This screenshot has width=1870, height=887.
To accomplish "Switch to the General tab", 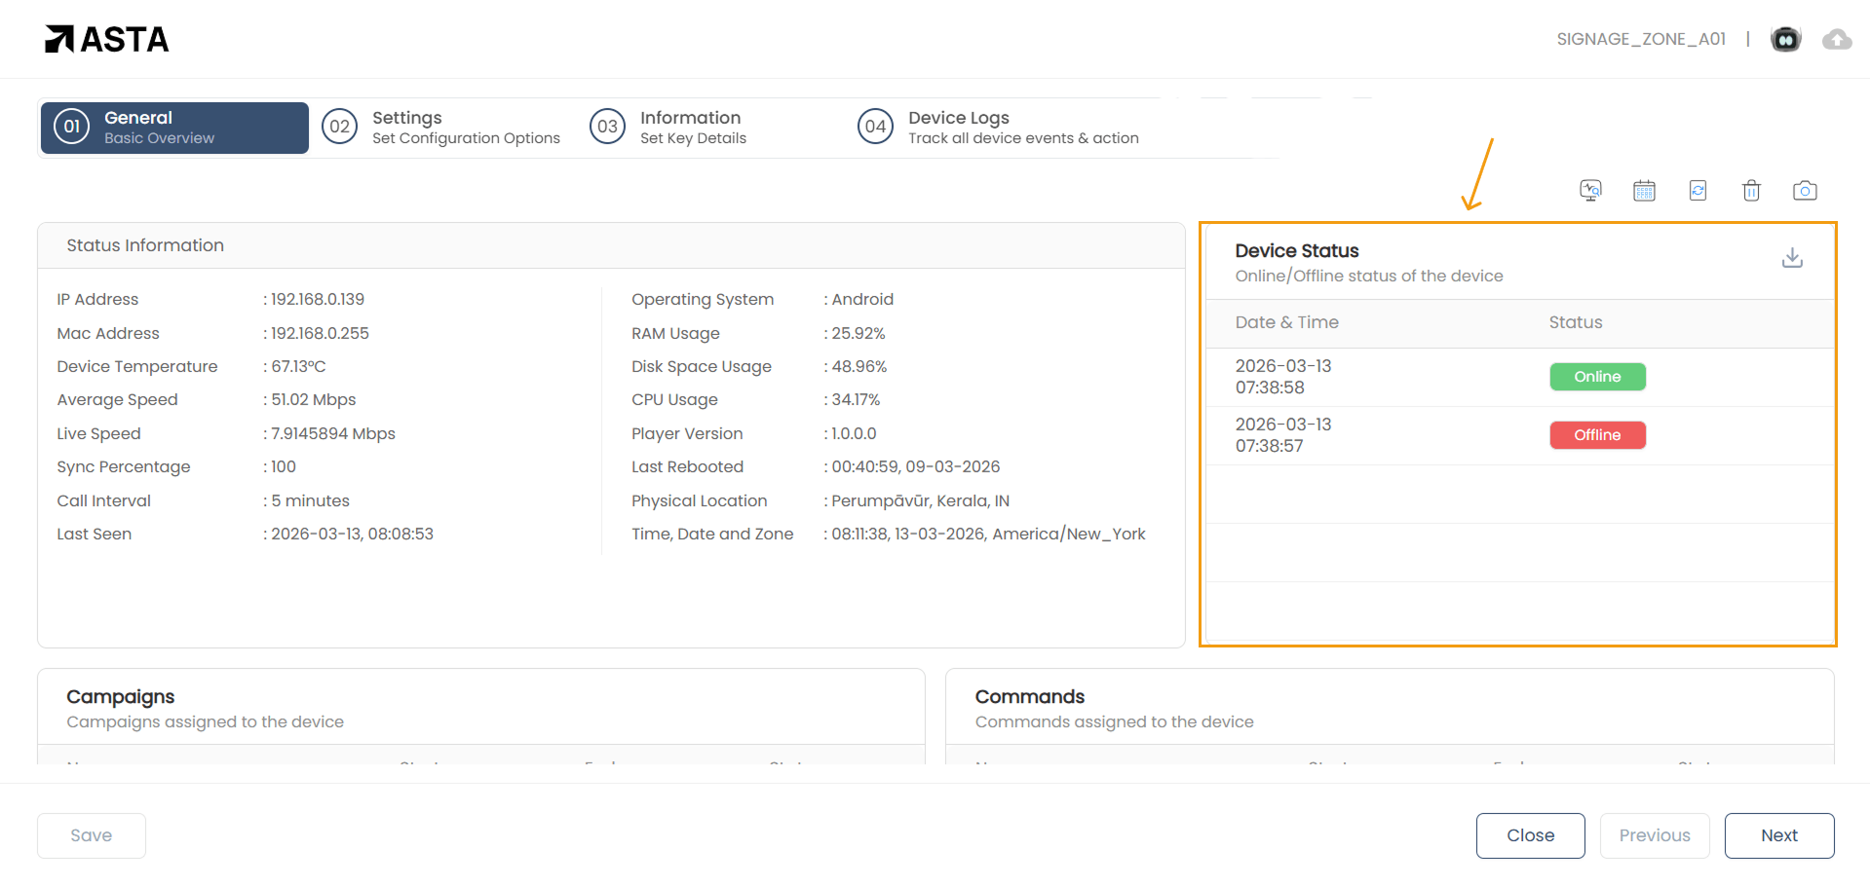I will pyautogui.click(x=174, y=128).
